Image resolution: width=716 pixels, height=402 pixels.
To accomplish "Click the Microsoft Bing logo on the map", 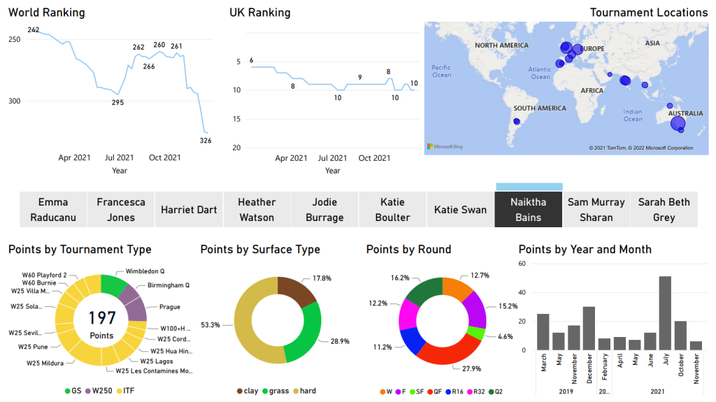I will tap(445, 147).
